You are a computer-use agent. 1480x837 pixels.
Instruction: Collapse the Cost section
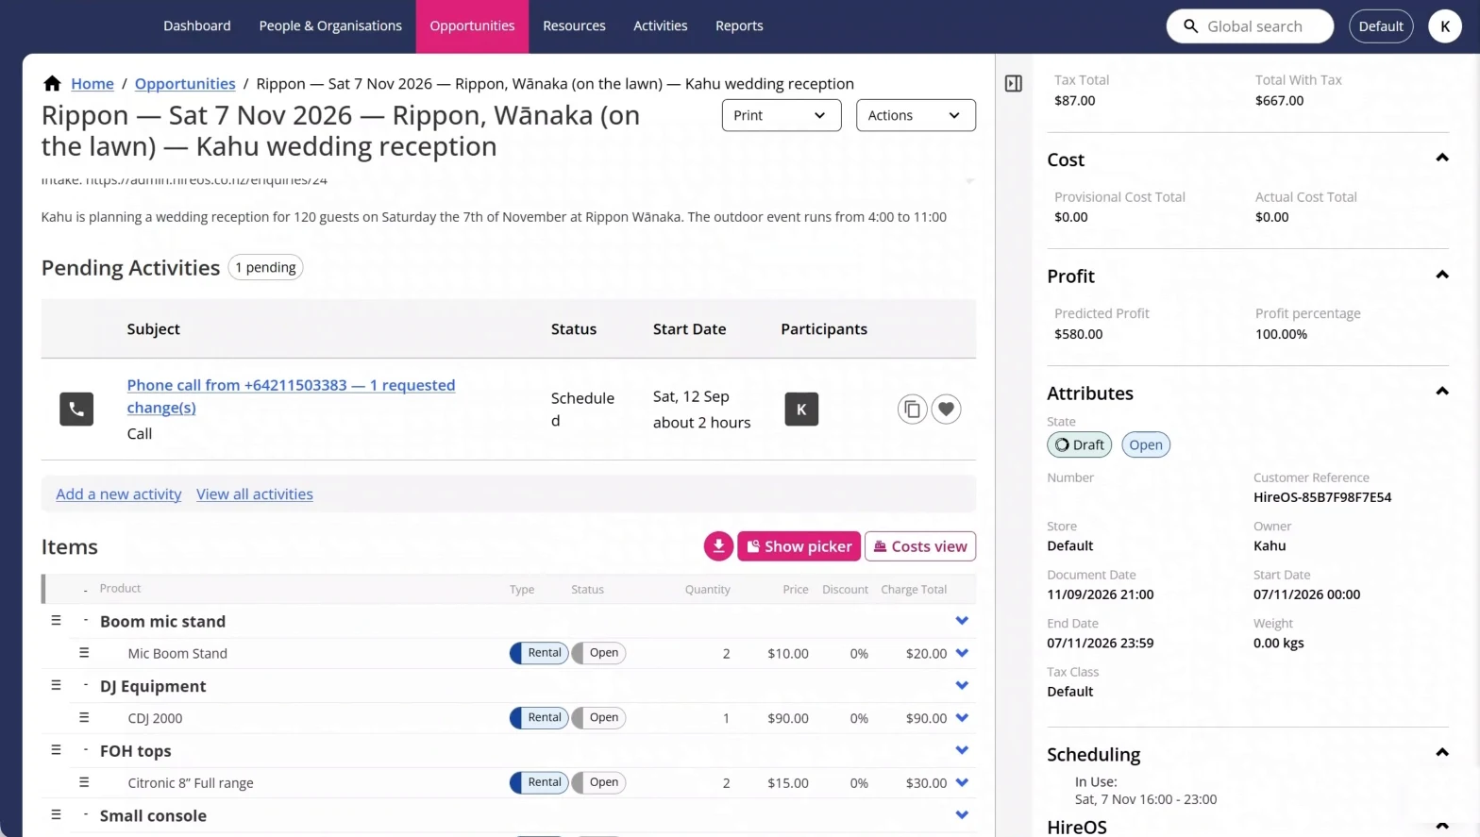pos(1442,158)
